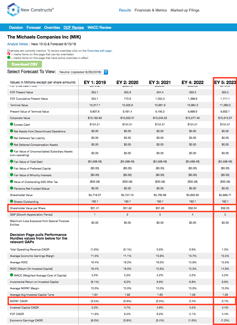Image resolution: width=237 pixels, height=325 pixels.
Task: Click green dot next to Net Assets from Discontinued Operations
Action: coord(11,131)
